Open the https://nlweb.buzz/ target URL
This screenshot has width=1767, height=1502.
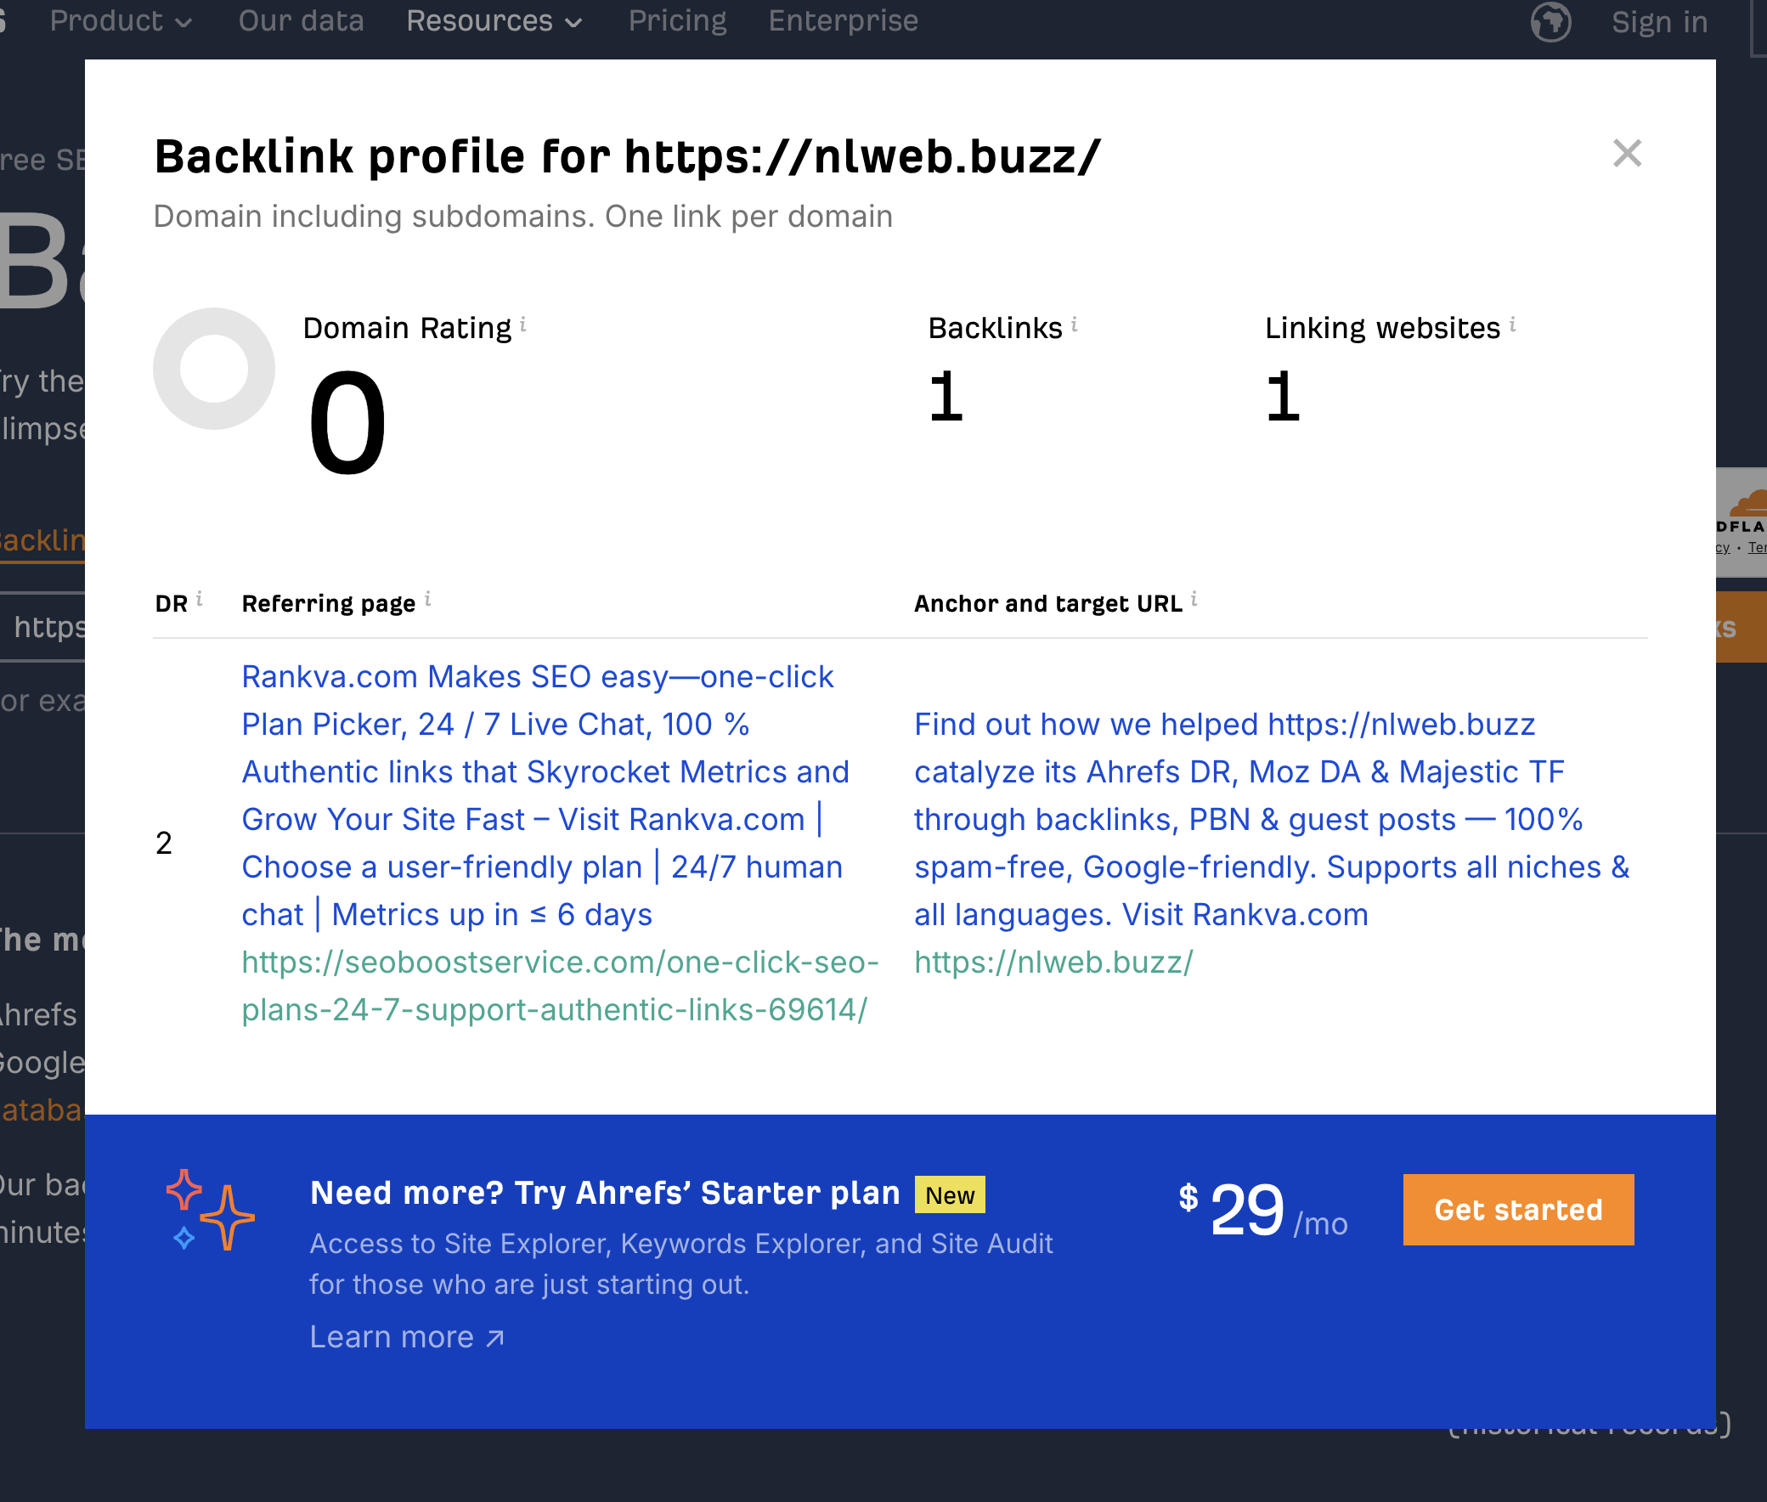click(1053, 963)
